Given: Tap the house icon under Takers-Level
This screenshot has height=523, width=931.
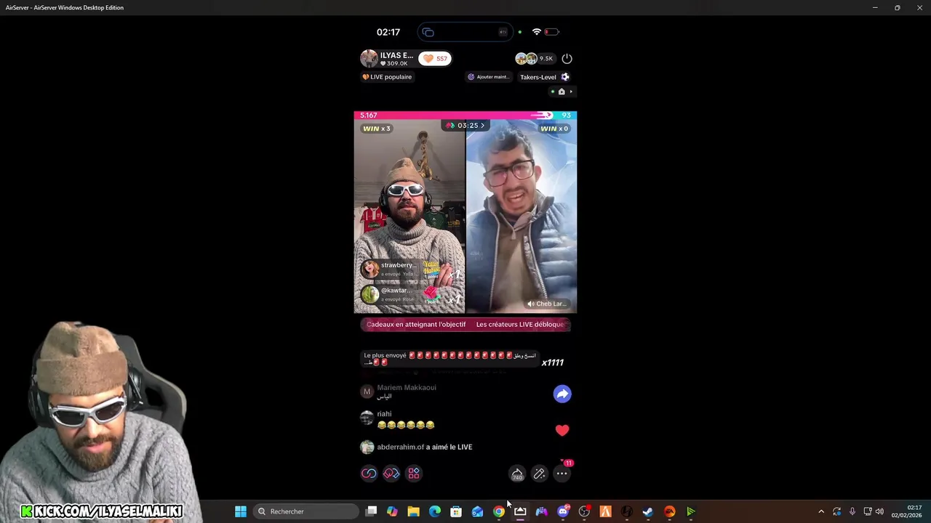Looking at the screenshot, I should [562, 92].
